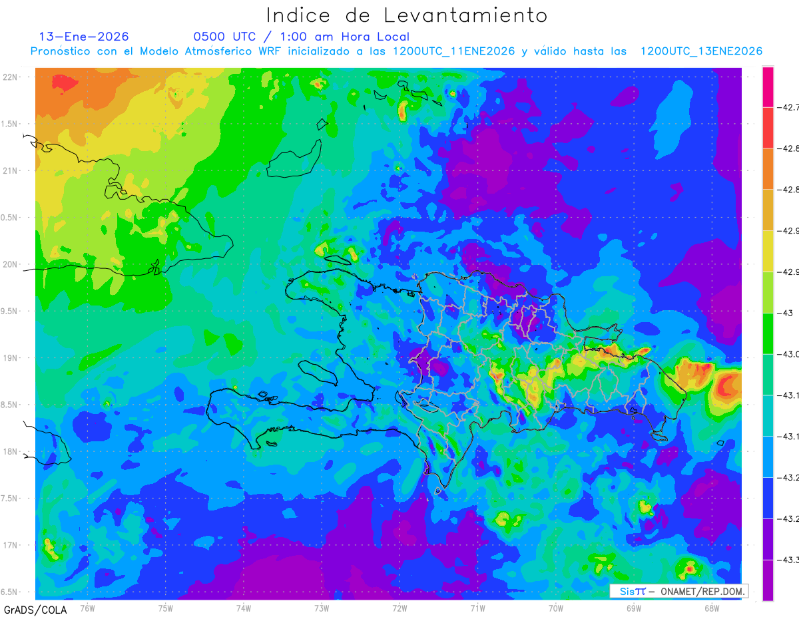Click the '-42.7' legend value
The image size is (799, 617).
[789, 107]
